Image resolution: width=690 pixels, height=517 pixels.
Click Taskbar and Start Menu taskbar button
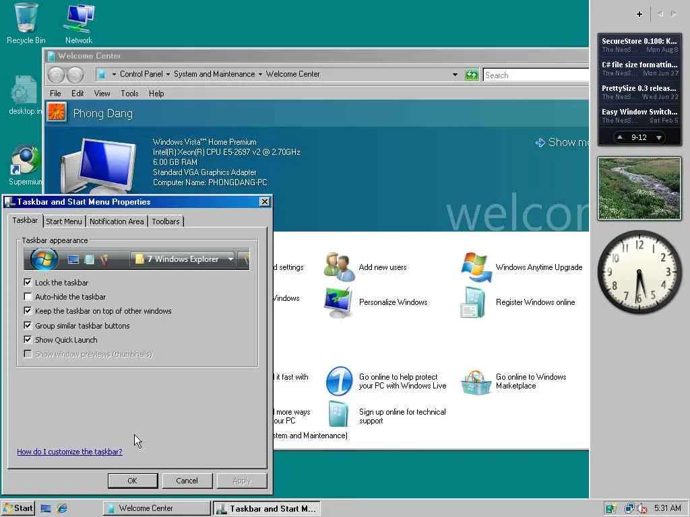coord(267,508)
